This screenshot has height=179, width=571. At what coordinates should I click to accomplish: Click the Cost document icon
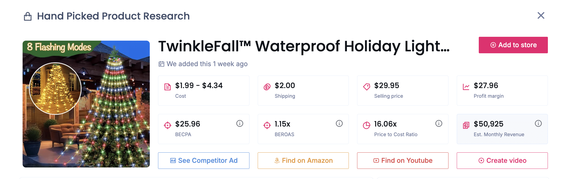(167, 87)
